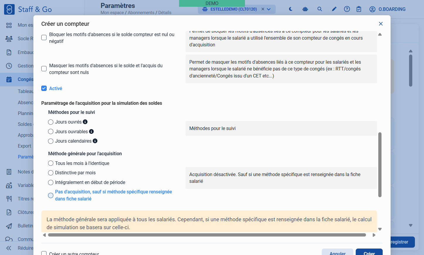Open Export sub-item
The width and height of the screenshot is (424, 255).
[x=24, y=146]
